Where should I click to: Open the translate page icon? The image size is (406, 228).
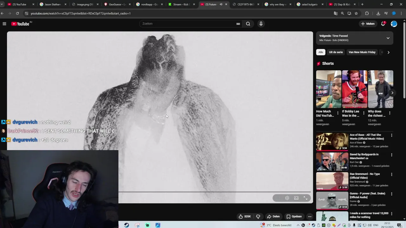click(336, 13)
